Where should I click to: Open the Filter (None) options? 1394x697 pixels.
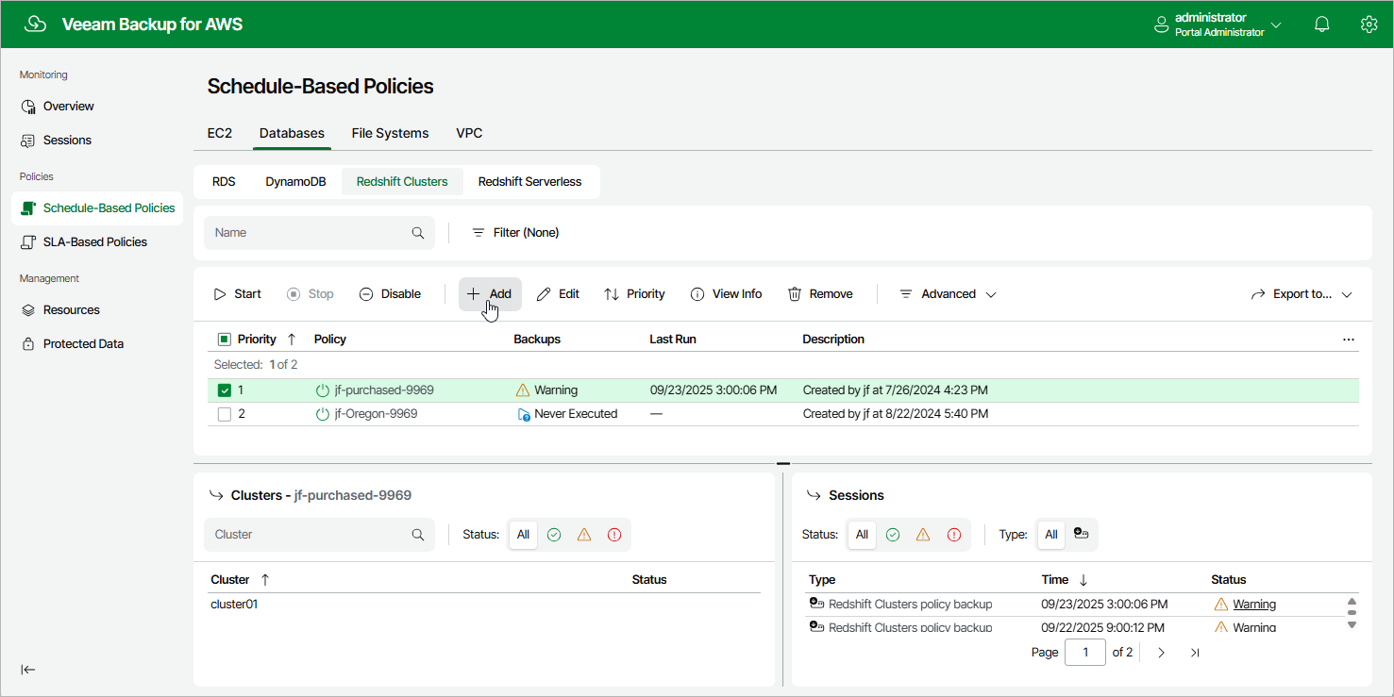[515, 233]
